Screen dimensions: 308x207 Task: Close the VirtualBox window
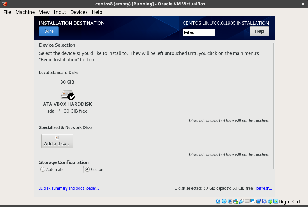[x=303, y=4]
